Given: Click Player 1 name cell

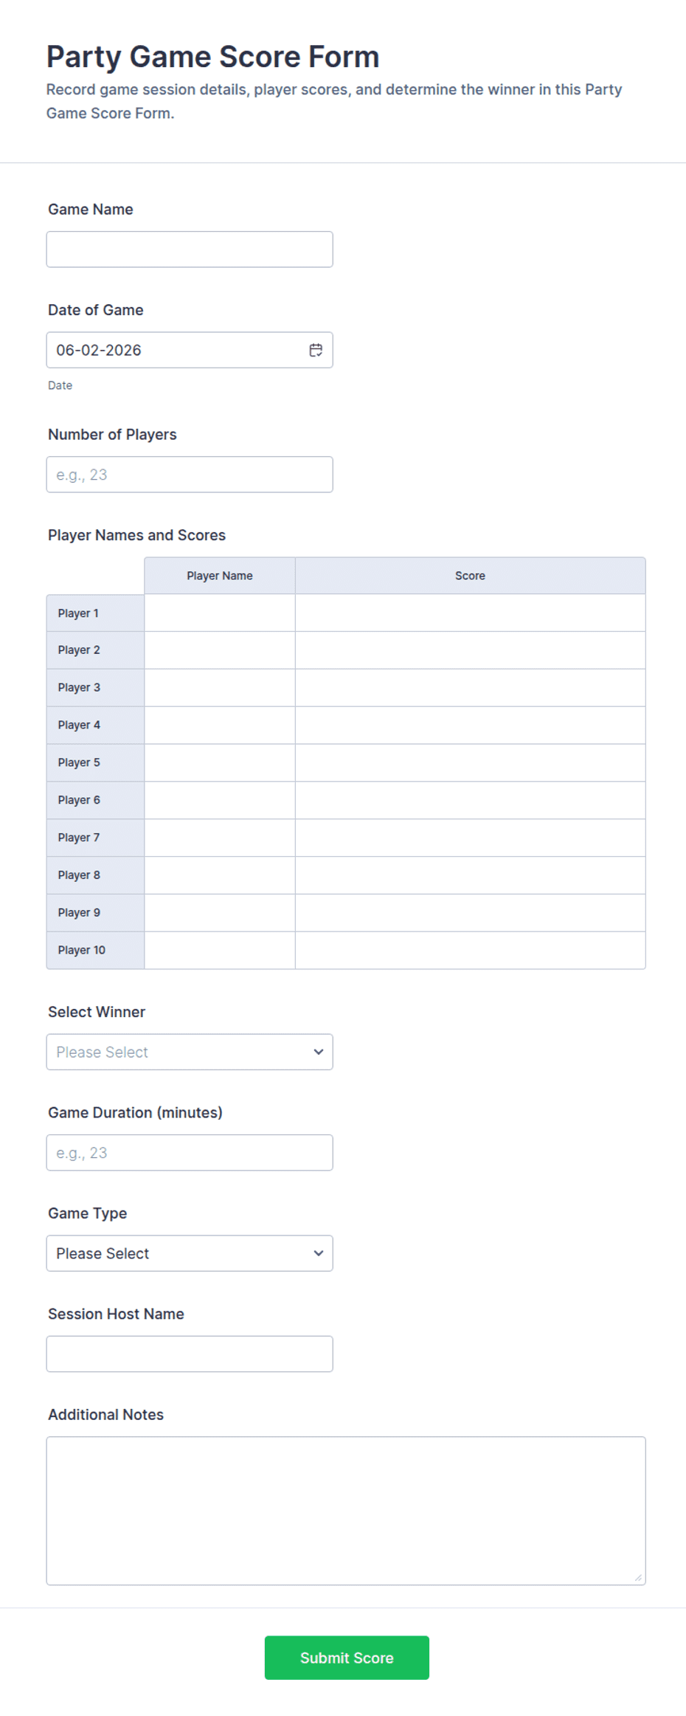Looking at the screenshot, I should pos(220,613).
